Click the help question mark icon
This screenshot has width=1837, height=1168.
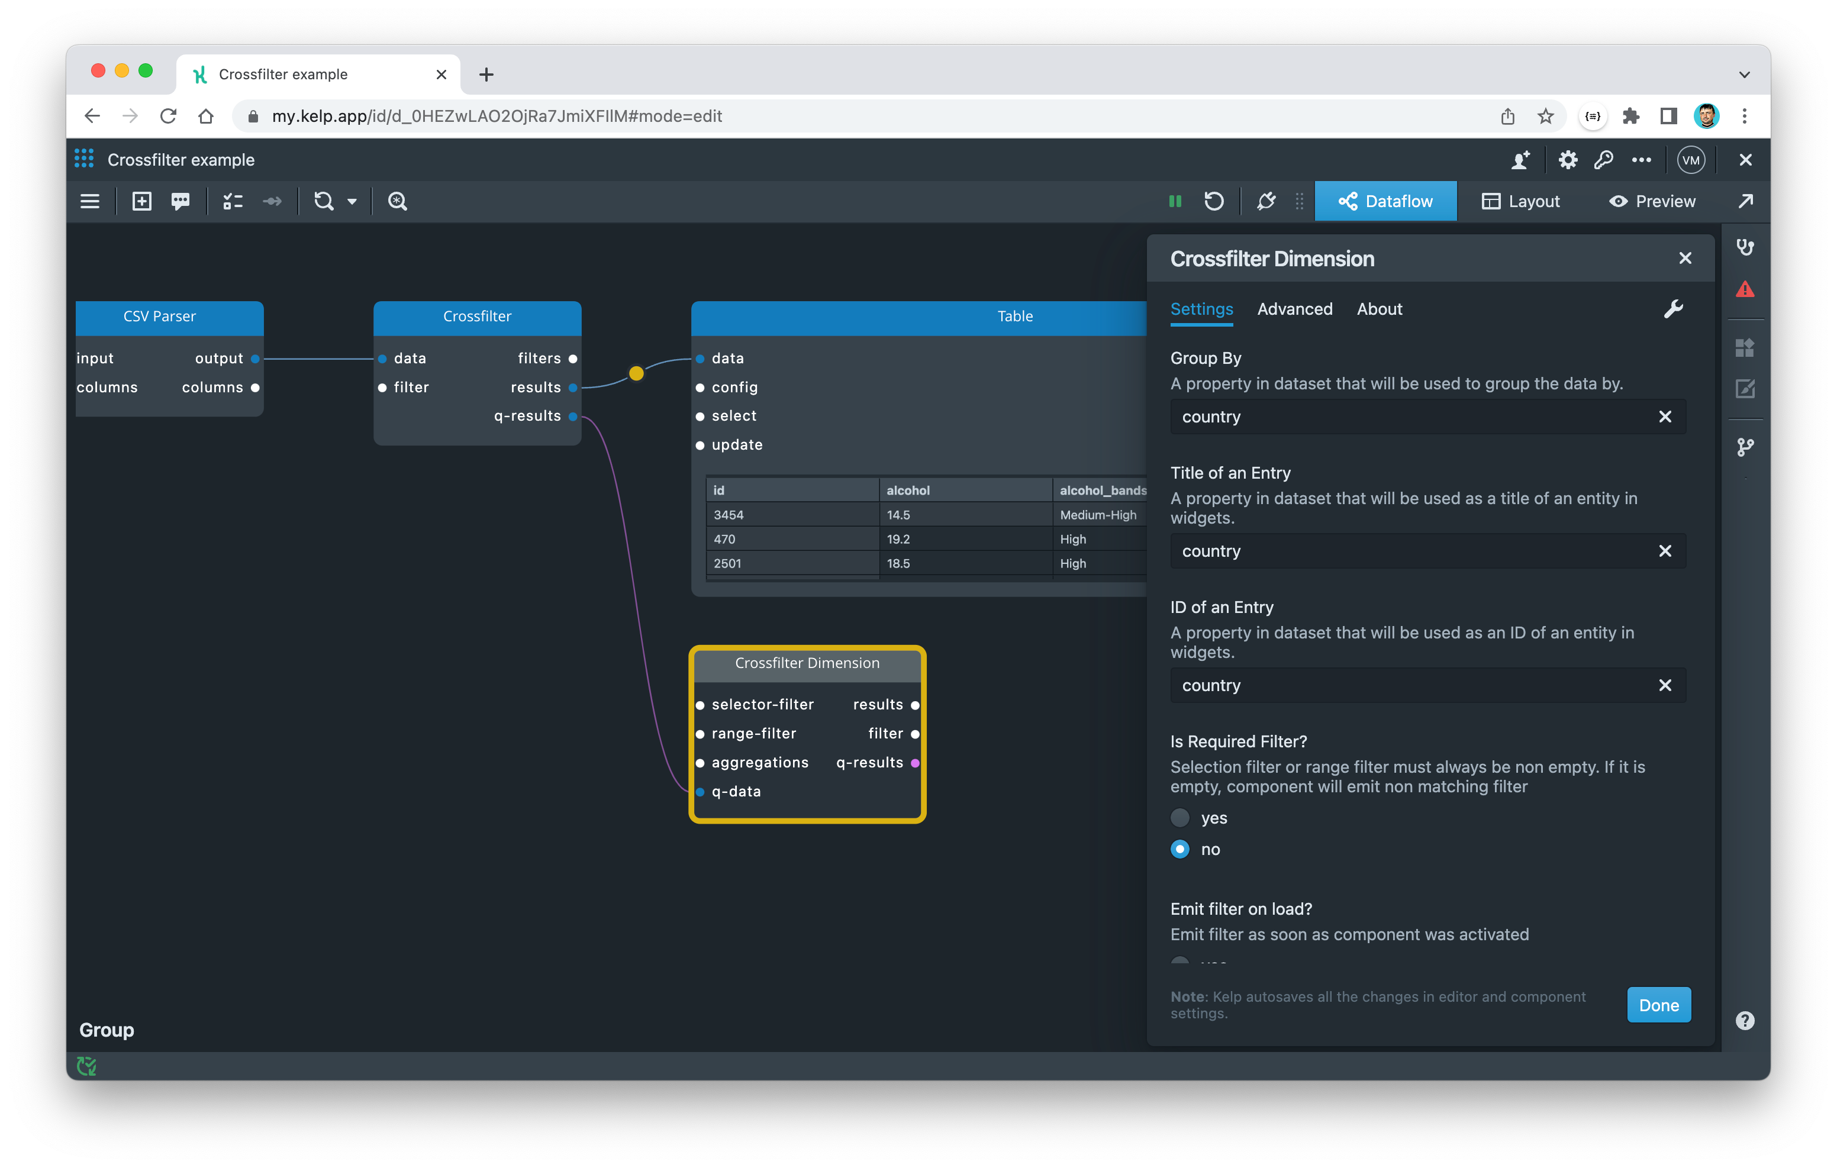click(x=1745, y=1021)
